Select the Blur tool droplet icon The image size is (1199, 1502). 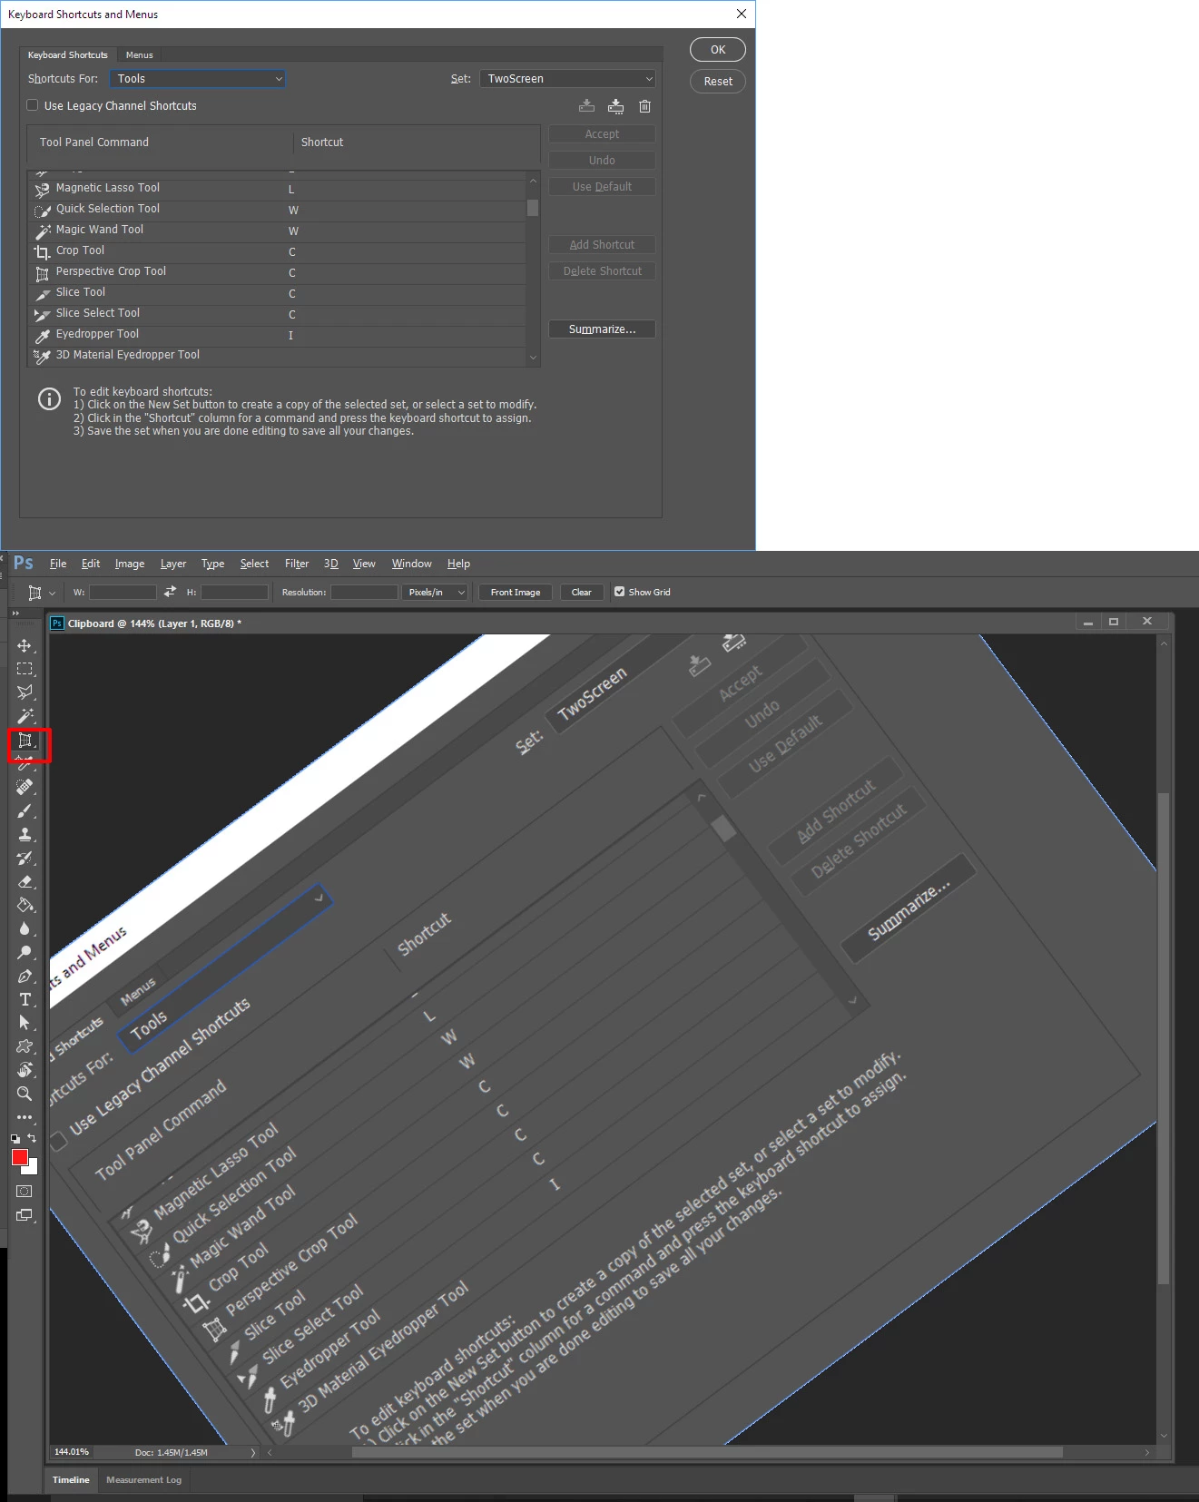[25, 929]
